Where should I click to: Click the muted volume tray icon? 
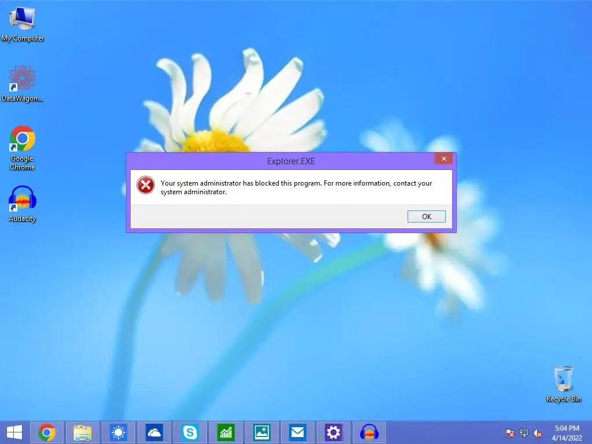[x=538, y=433]
